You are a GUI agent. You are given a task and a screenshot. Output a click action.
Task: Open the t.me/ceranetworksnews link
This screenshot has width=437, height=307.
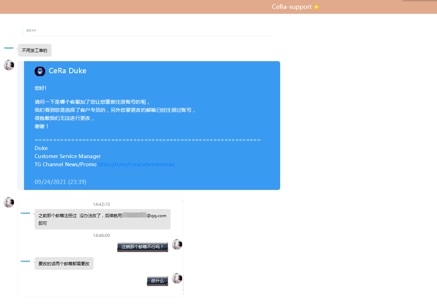point(136,164)
